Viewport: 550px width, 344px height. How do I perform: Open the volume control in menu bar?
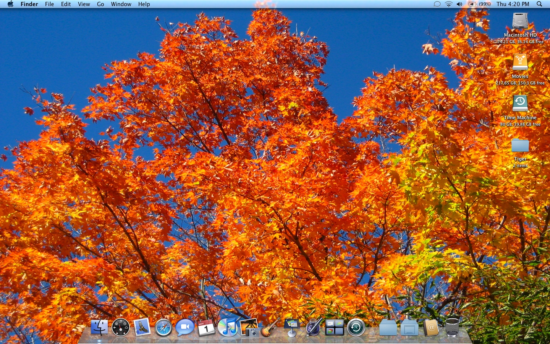[x=459, y=4]
